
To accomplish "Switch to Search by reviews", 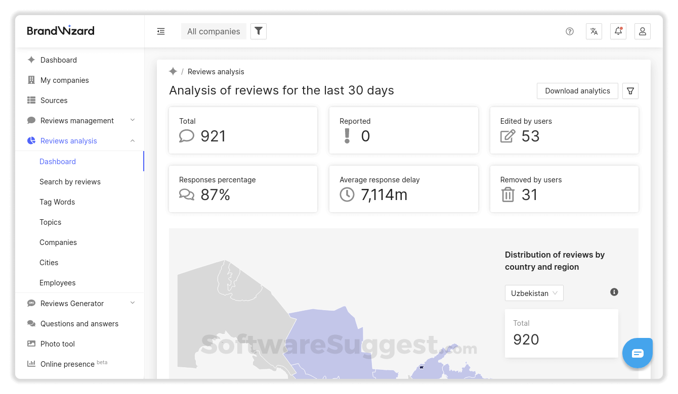I will (70, 181).
